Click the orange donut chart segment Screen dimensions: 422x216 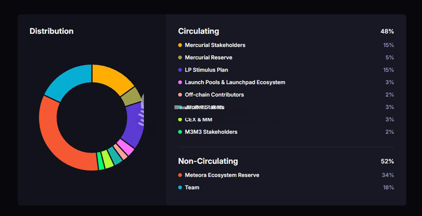pyautogui.click(x=111, y=78)
